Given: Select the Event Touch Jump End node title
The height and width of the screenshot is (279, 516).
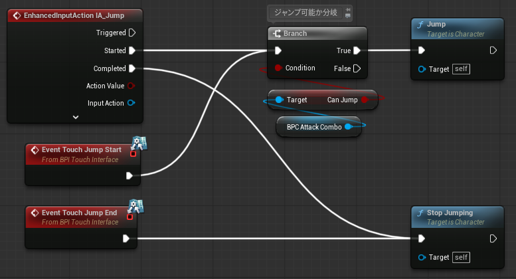Looking at the screenshot, I should click(x=79, y=213).
